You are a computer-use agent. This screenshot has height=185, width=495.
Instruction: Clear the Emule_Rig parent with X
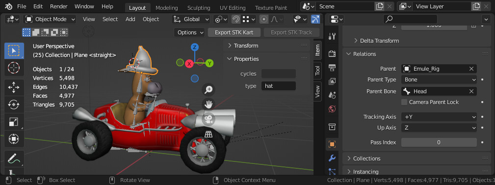coord(471,69)
